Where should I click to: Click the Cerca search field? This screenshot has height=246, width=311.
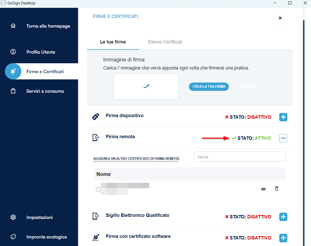[240, 157]
